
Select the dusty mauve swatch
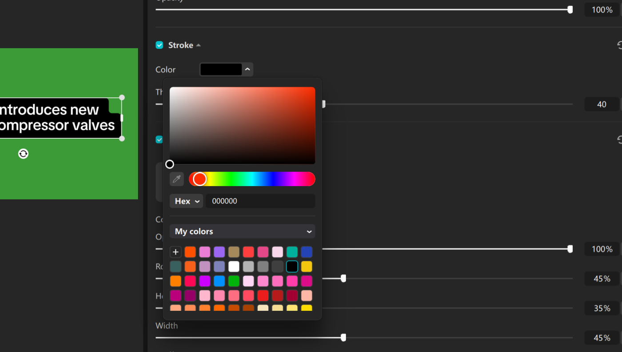(x=205, y=267)
